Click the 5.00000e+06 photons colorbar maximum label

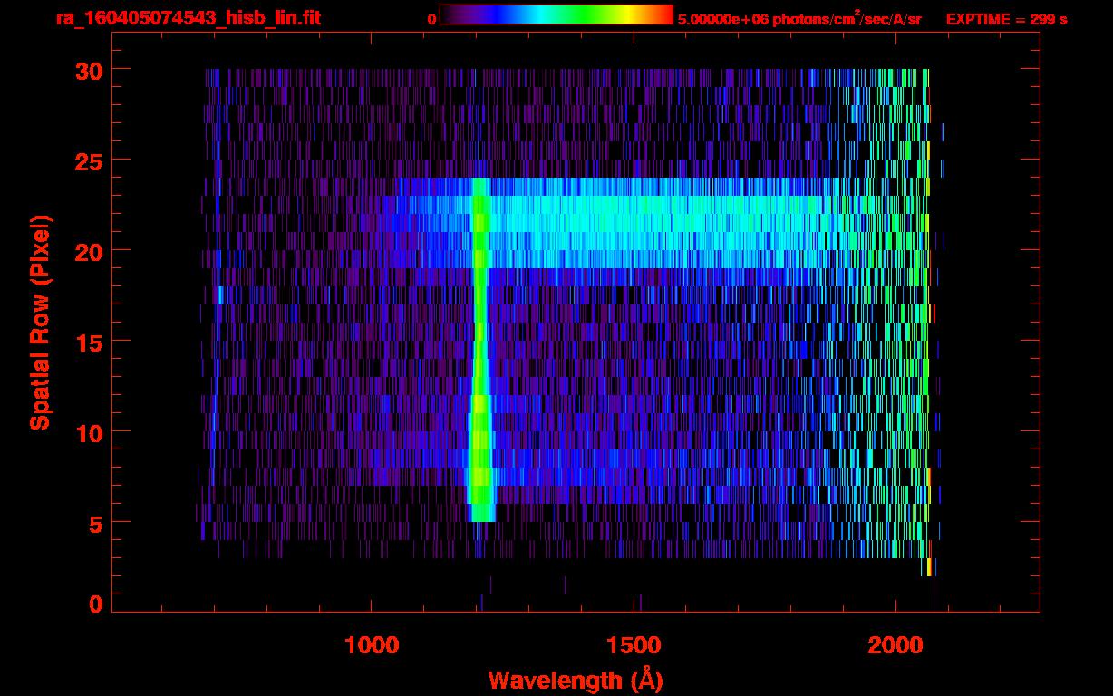(x=799, y=19)
